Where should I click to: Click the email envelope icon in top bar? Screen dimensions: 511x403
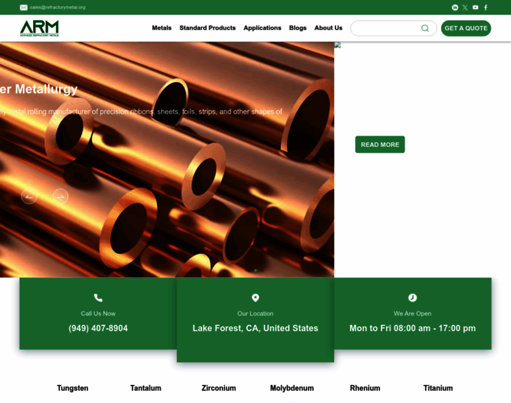click(24, 7)
